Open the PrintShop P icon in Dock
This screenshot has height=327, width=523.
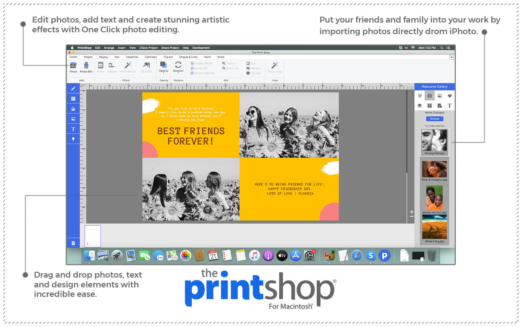coord(384,256)
